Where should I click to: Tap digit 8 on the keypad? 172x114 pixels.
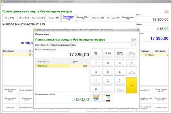[x=108, y=63]
